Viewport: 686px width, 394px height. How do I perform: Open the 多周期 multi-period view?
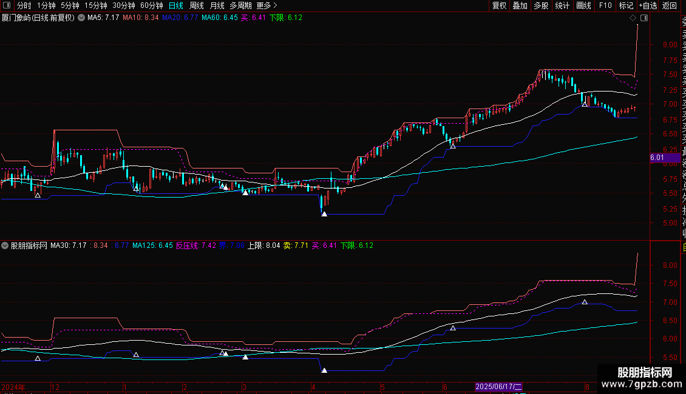pyautogui.click(x=240, y=5)
